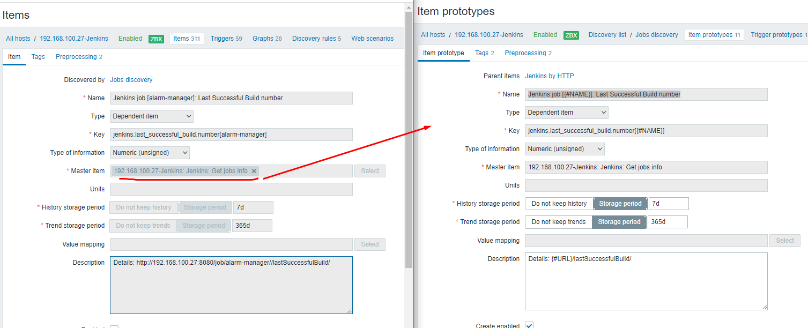The height and width of the screenshot is (328, 808).
Task: Choose 'Do not keep history' in Items window
Action: pos(144,207)
